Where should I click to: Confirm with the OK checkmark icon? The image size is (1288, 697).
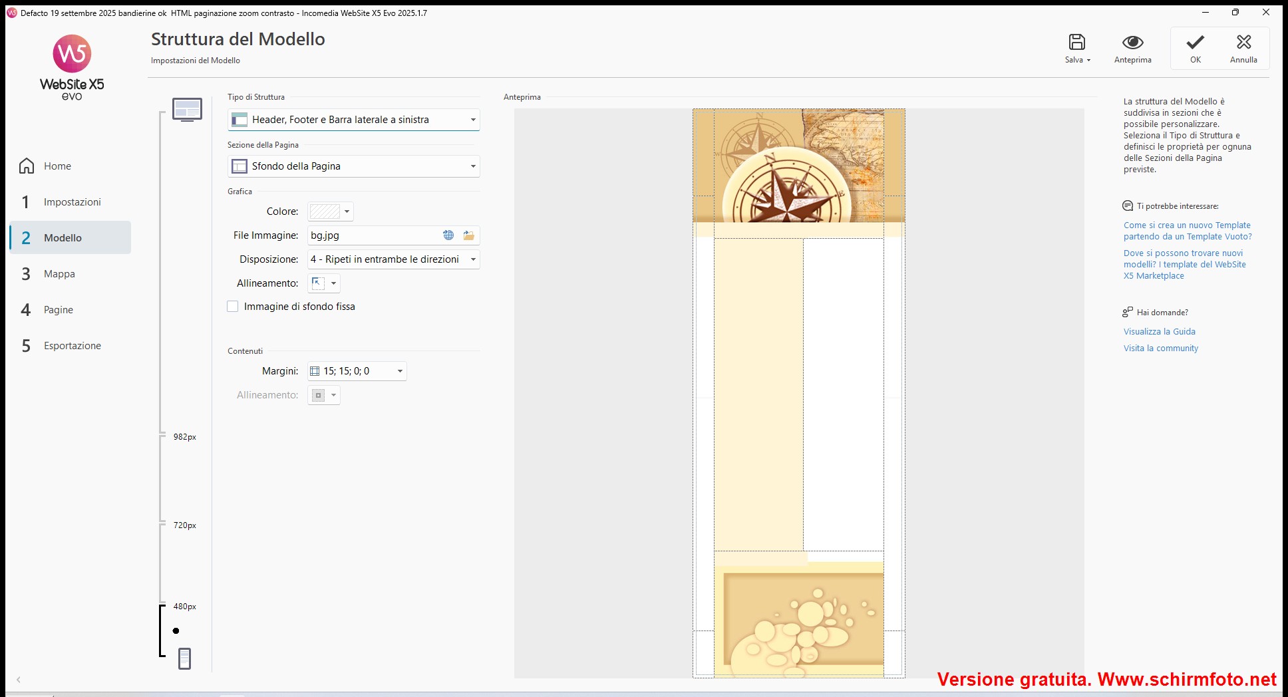(1195, 43)
